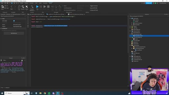The height and width of the screenshot is (95, 169).
Task: Switch to the MODEL ribbon tab
Action: pos(26,3)
